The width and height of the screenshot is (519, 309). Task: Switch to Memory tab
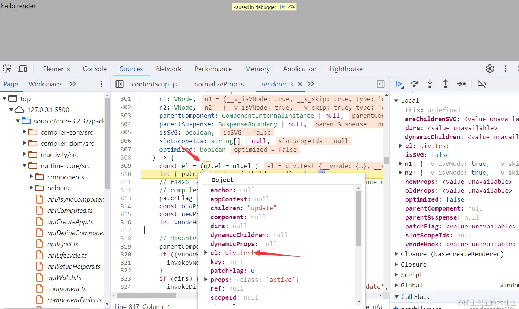click(x=257, y=69)
